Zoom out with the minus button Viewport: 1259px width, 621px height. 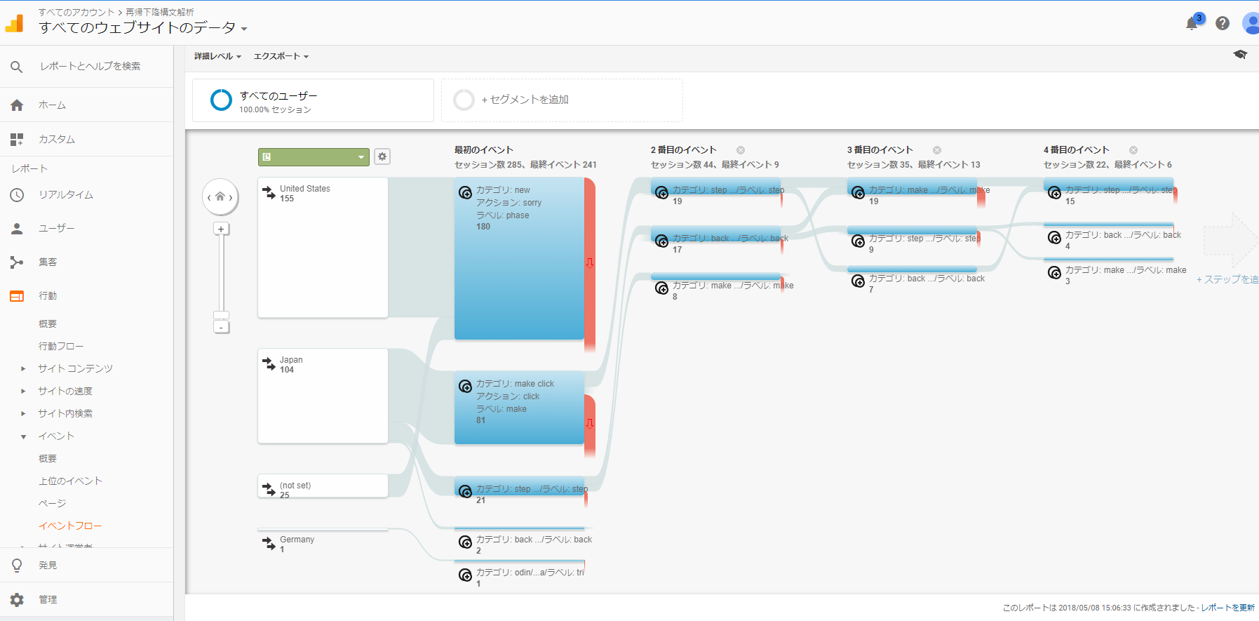pyautogui.click(x=221, y=327)
